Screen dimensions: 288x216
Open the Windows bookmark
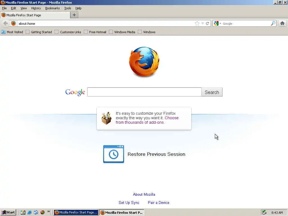(147, 32)
